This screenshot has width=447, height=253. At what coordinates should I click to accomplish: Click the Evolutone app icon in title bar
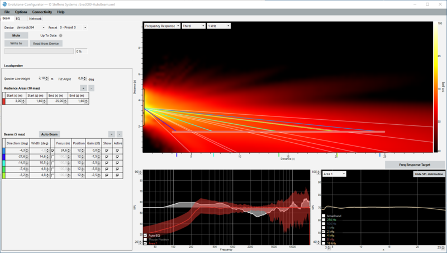tap(4, 4)
